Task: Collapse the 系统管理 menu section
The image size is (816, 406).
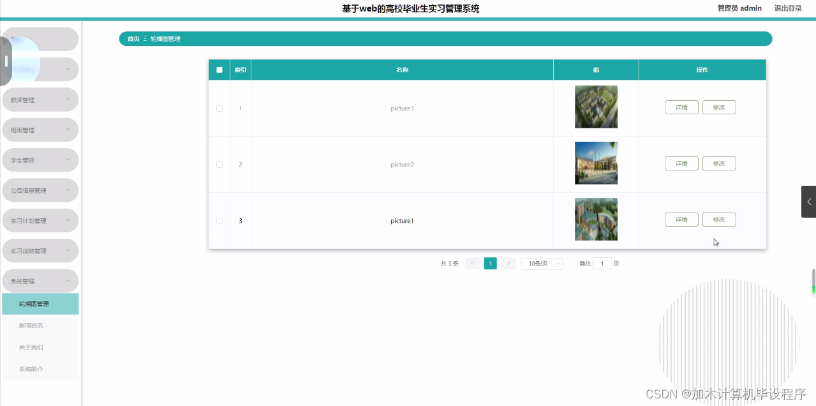Action: [x=40, y=280]
